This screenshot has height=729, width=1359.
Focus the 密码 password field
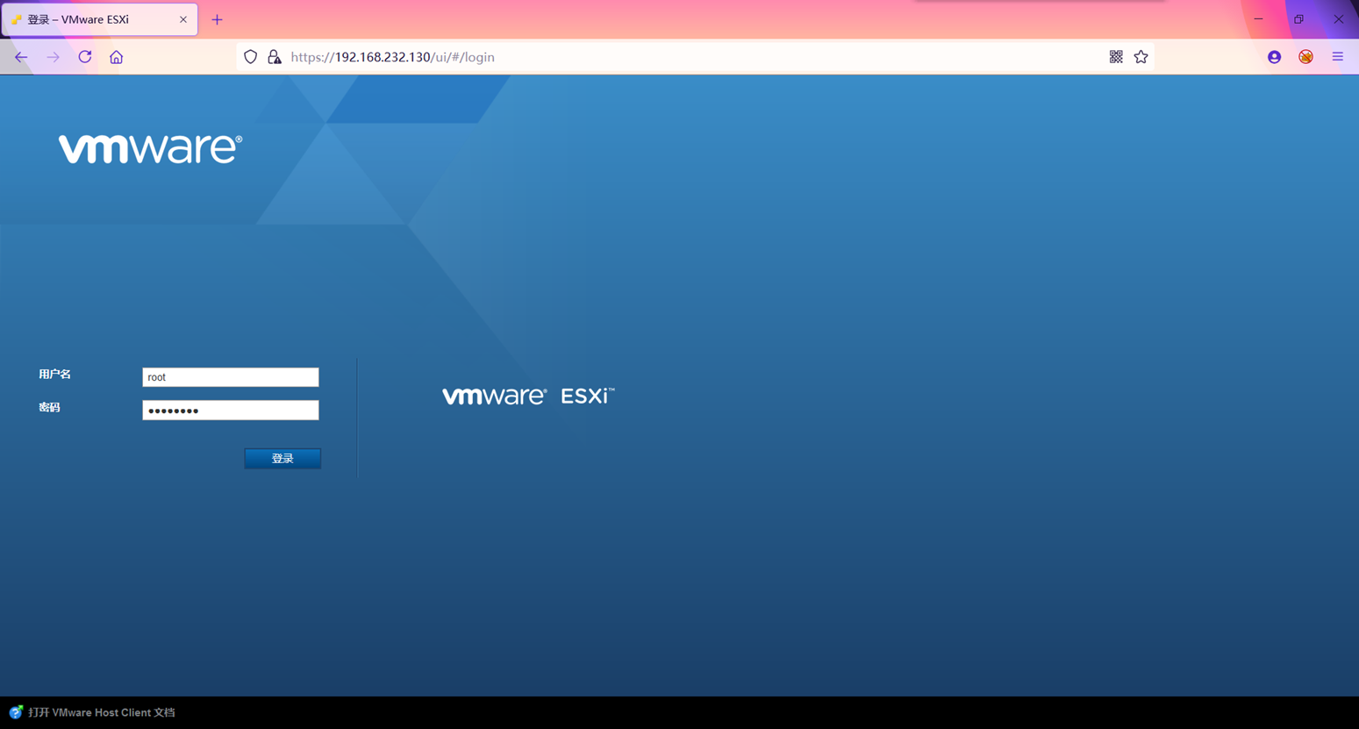[x=231, y=410]
